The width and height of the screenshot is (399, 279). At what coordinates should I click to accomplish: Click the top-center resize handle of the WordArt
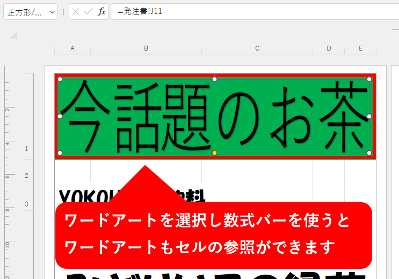pyautogui.click(x=214, y=80)
